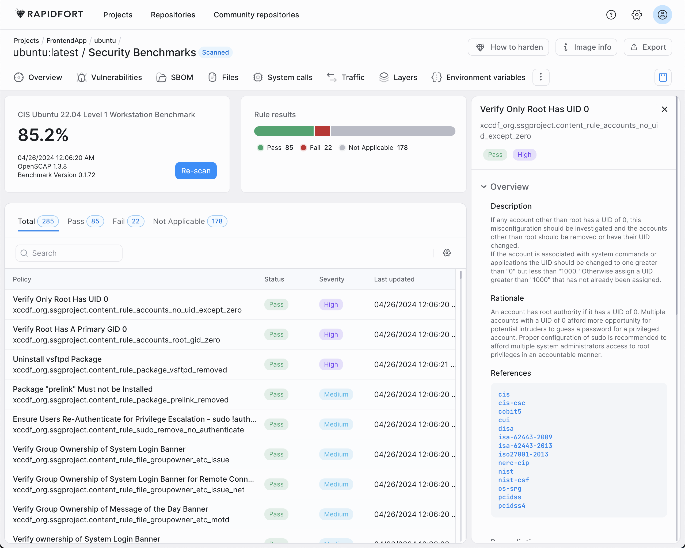
Task: Toggle the side panel layout icon
Action: click(663, 77)
